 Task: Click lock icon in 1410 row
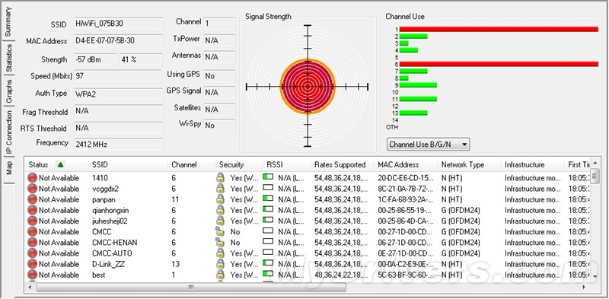tap(220, 178)
